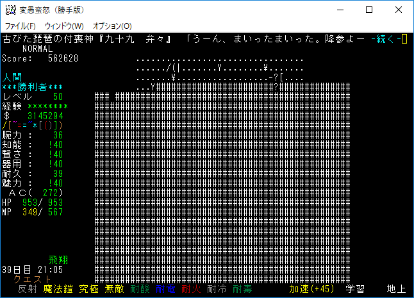Screen dimensions: 414x298
Task: Select the 無敵 status indicator
Action: pos(114,289)
